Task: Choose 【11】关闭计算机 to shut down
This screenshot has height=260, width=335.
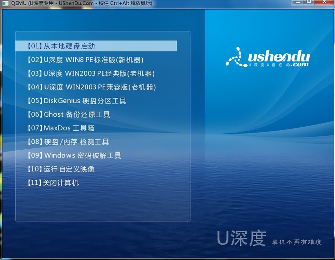Action: coord(54,183)
